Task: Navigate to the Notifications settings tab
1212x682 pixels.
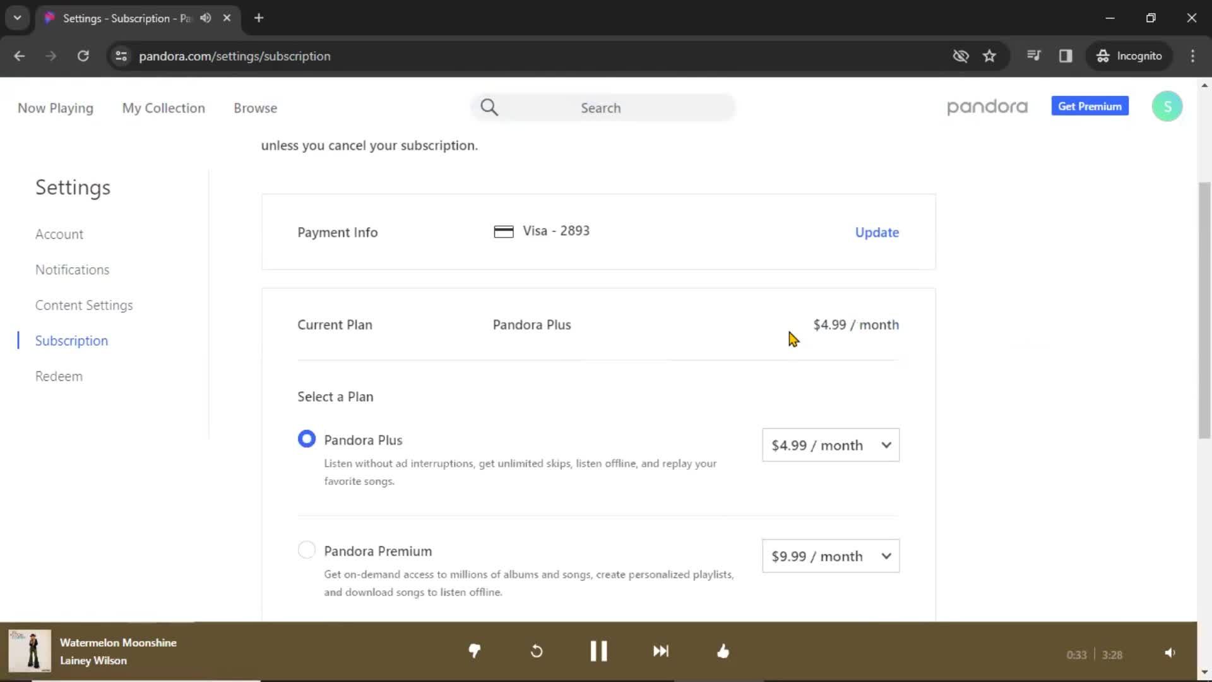Action: [71, 269]
